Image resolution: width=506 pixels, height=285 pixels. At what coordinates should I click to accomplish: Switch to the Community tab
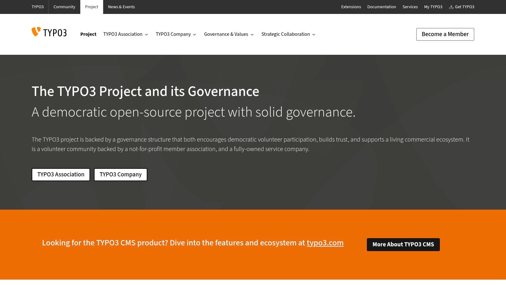[64, 7]
